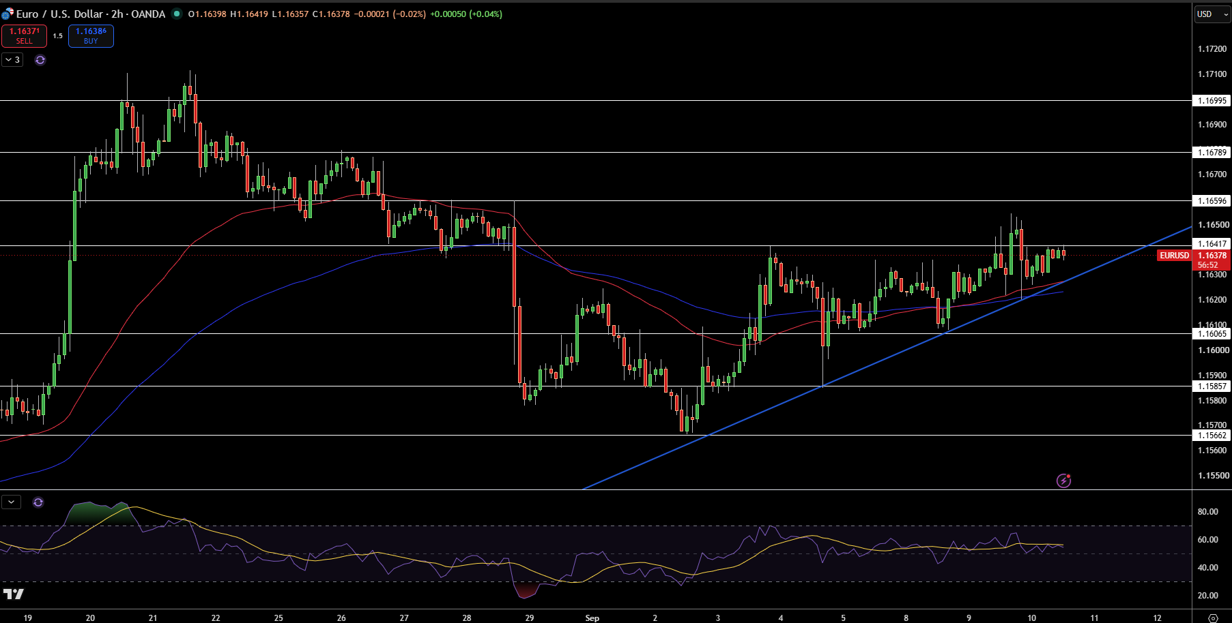Click the 20.00 RSI scale label
1232x623 pixels.
pos(1207,596)
